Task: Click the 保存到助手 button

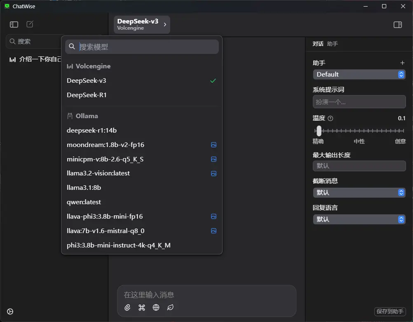Action: tap(390, 312)
